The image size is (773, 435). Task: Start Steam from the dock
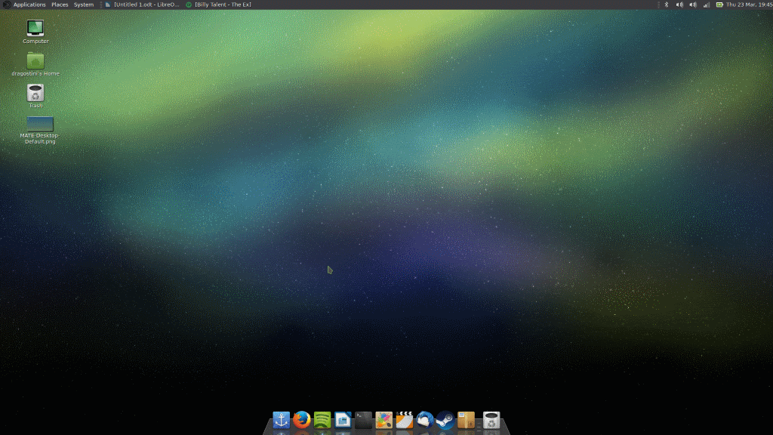point(445,421)
